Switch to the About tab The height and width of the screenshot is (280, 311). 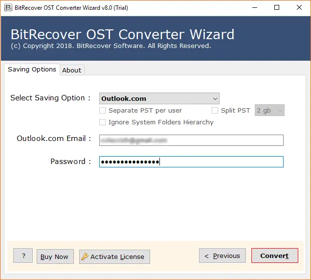click(72, 70)
